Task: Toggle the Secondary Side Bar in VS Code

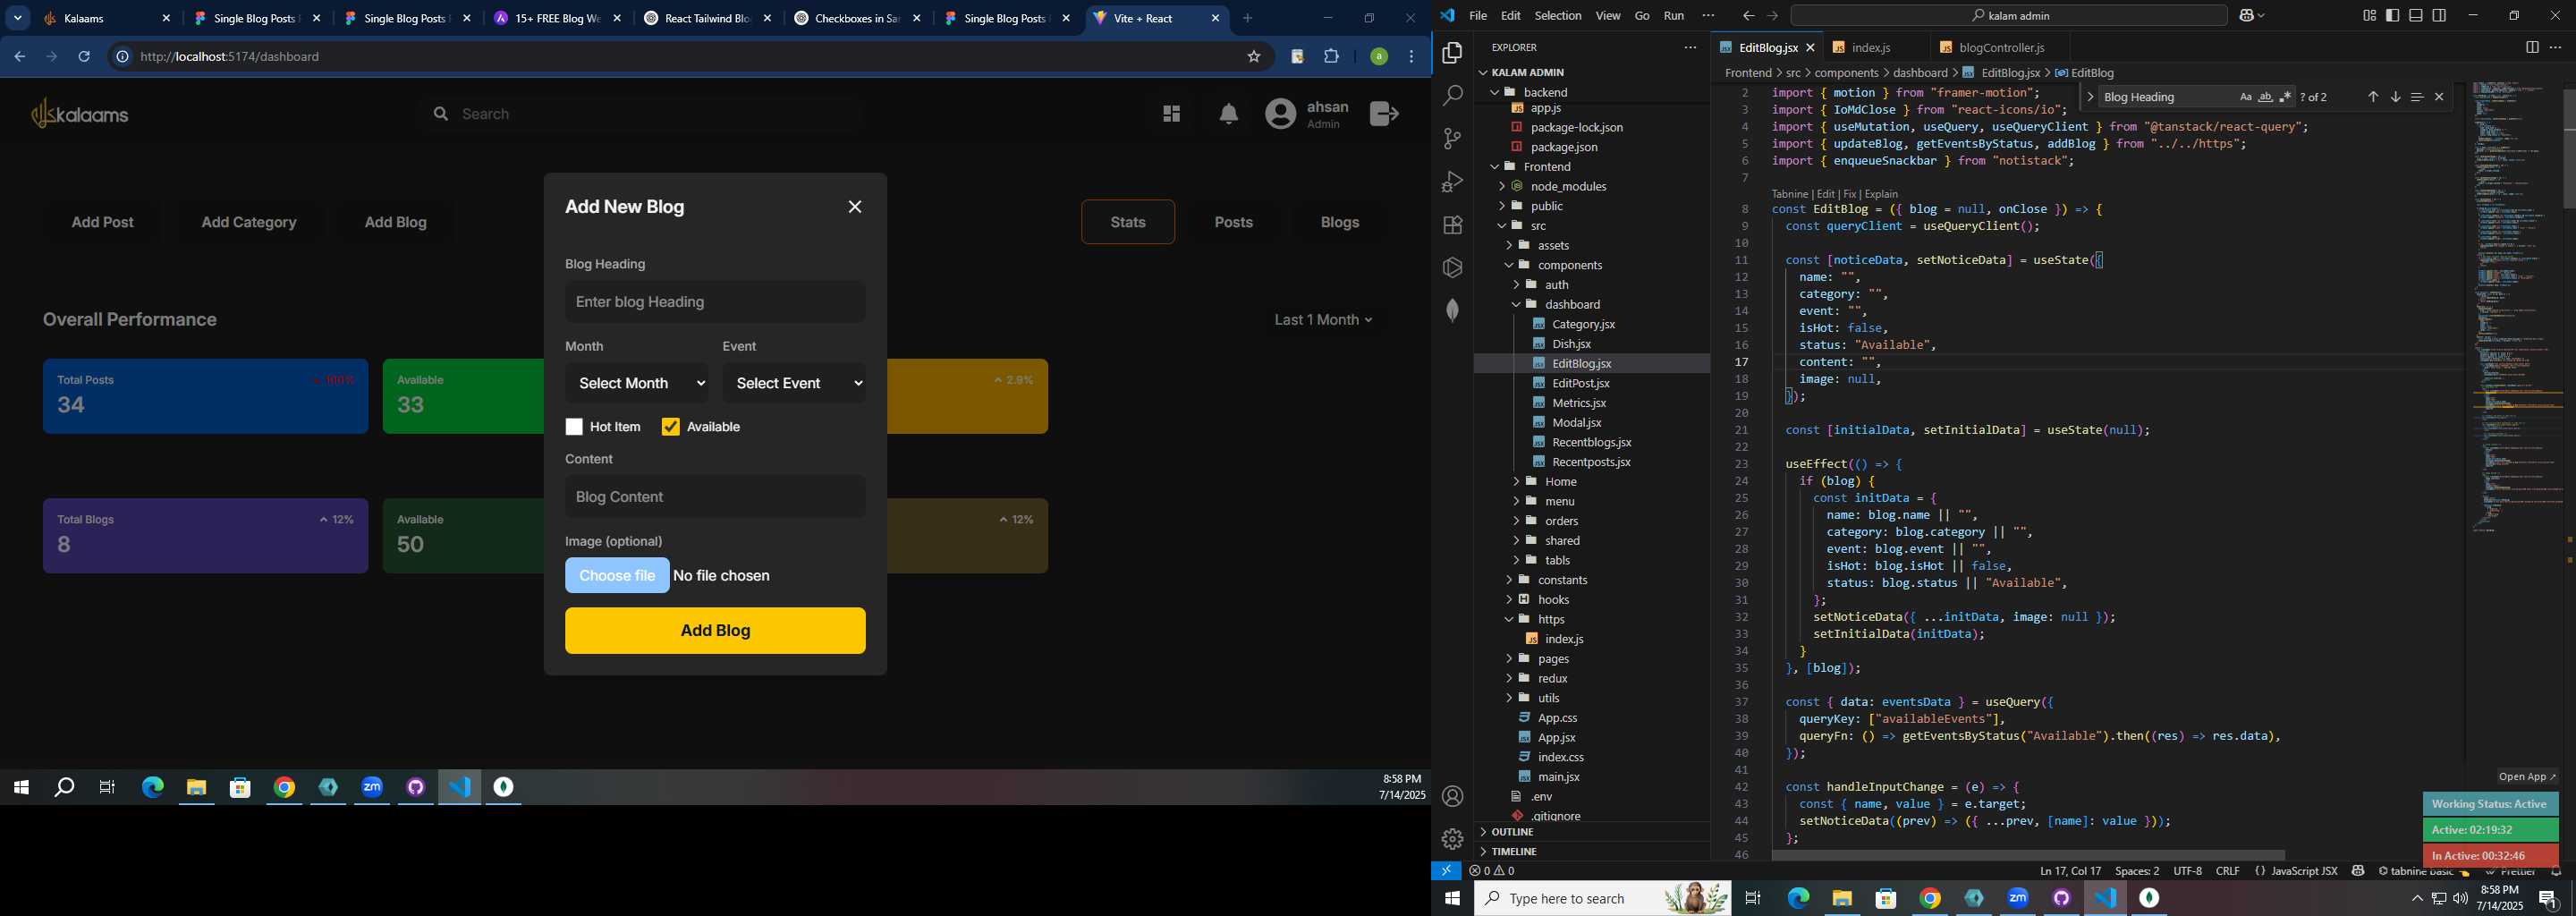Action: point(2439,16)
